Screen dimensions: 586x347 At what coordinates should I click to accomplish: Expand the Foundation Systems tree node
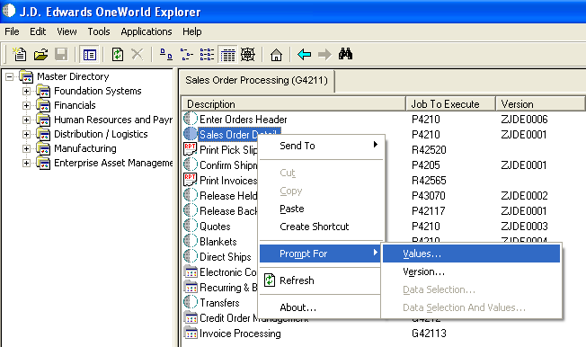pos(26,91)
